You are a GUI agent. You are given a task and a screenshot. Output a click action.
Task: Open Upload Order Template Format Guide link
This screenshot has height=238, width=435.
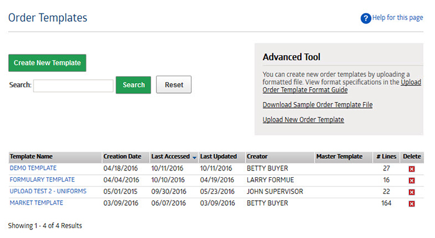pyautogui.click(x=342, y=86)
